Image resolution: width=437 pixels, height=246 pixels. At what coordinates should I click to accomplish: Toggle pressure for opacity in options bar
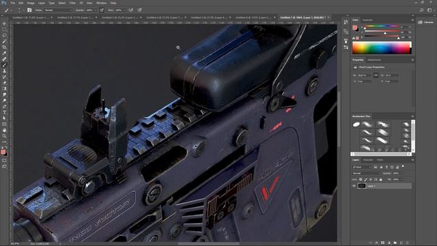point(102,10)
